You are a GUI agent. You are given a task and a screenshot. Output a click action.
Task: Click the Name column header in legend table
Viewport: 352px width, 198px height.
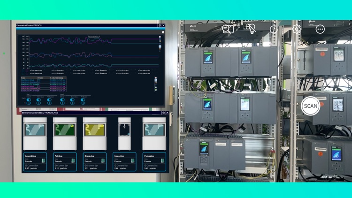coord(29,78)
